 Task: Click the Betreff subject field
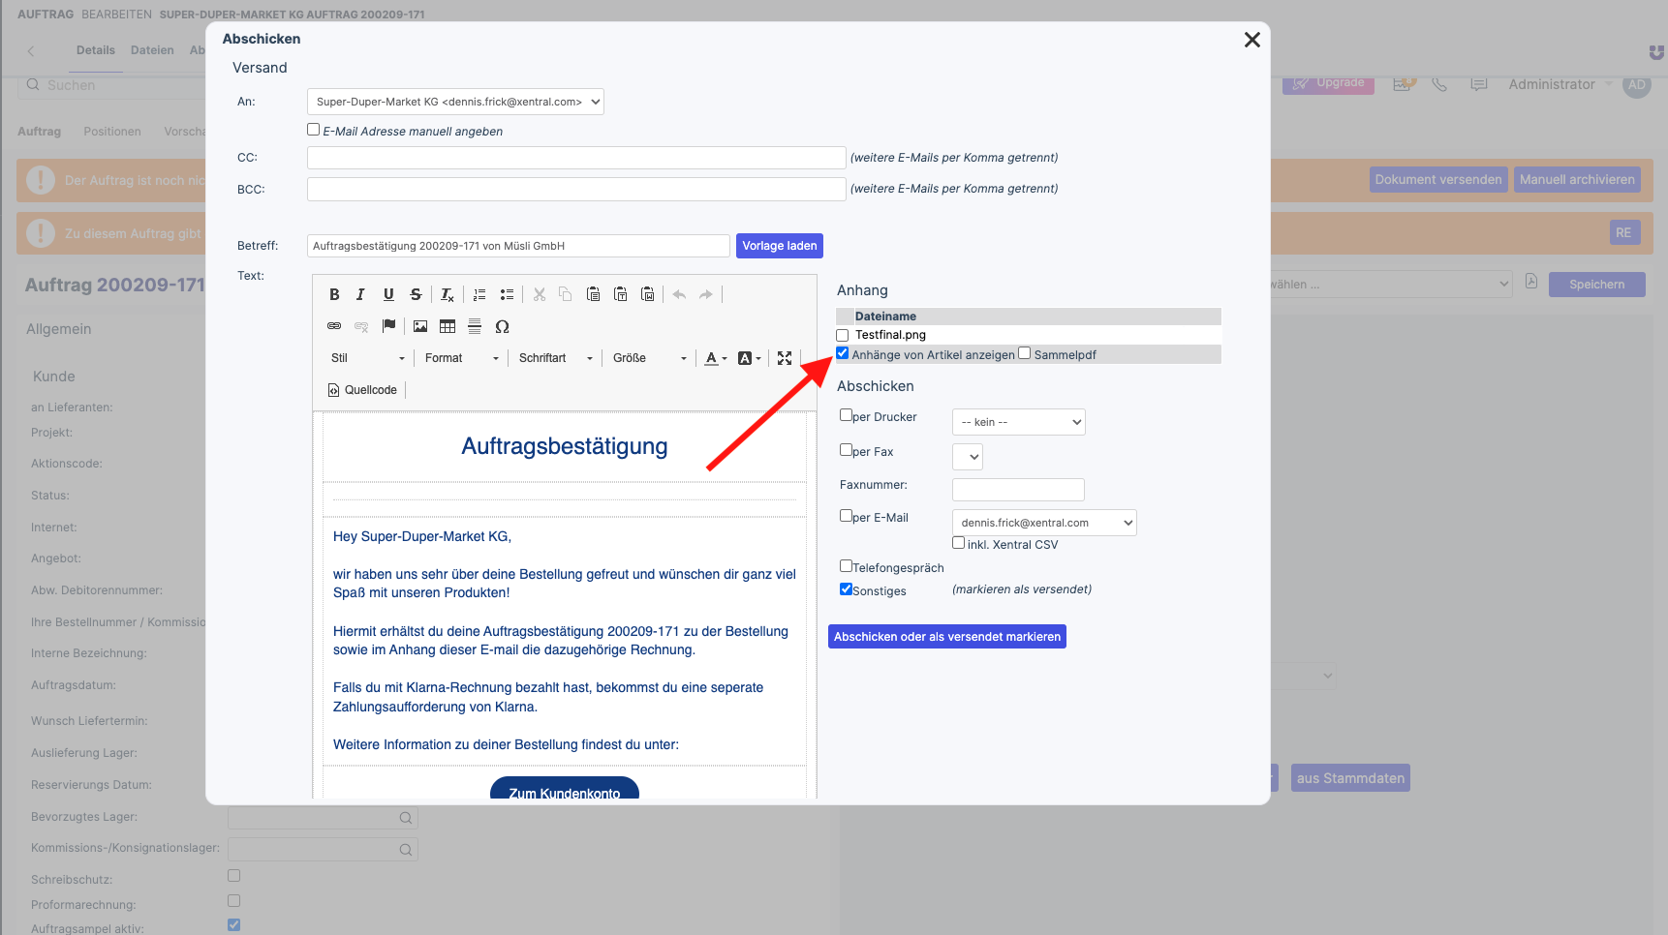518,246
